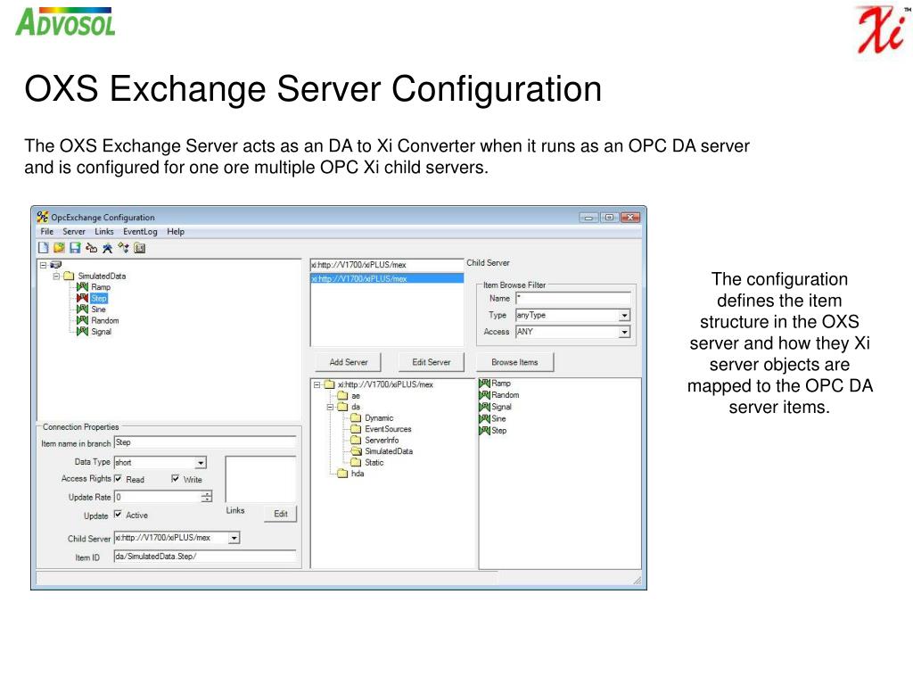913x685 pixels.
Task: Click the Save floppy disk toolbar icon
Action: click(x=75, y=248)
